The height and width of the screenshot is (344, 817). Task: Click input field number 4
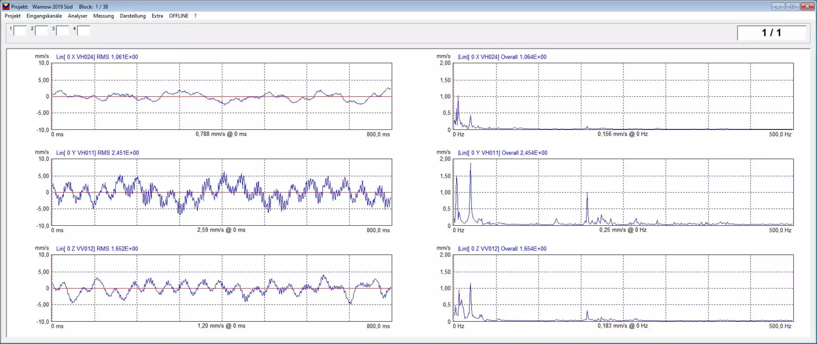[84, 31]
